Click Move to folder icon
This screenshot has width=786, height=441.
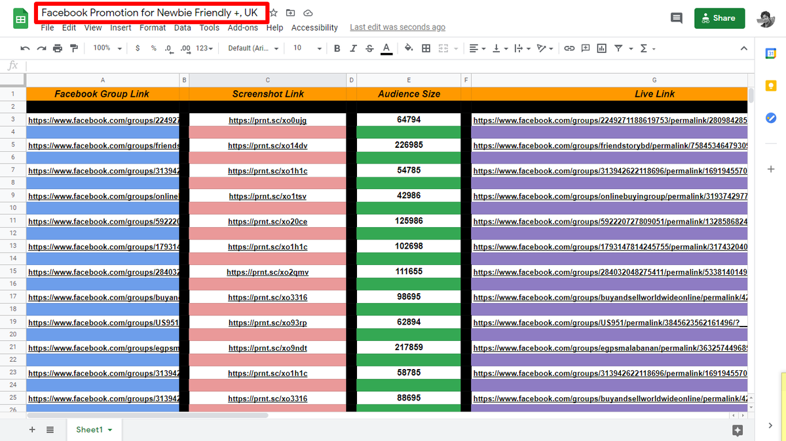point(291,12)
